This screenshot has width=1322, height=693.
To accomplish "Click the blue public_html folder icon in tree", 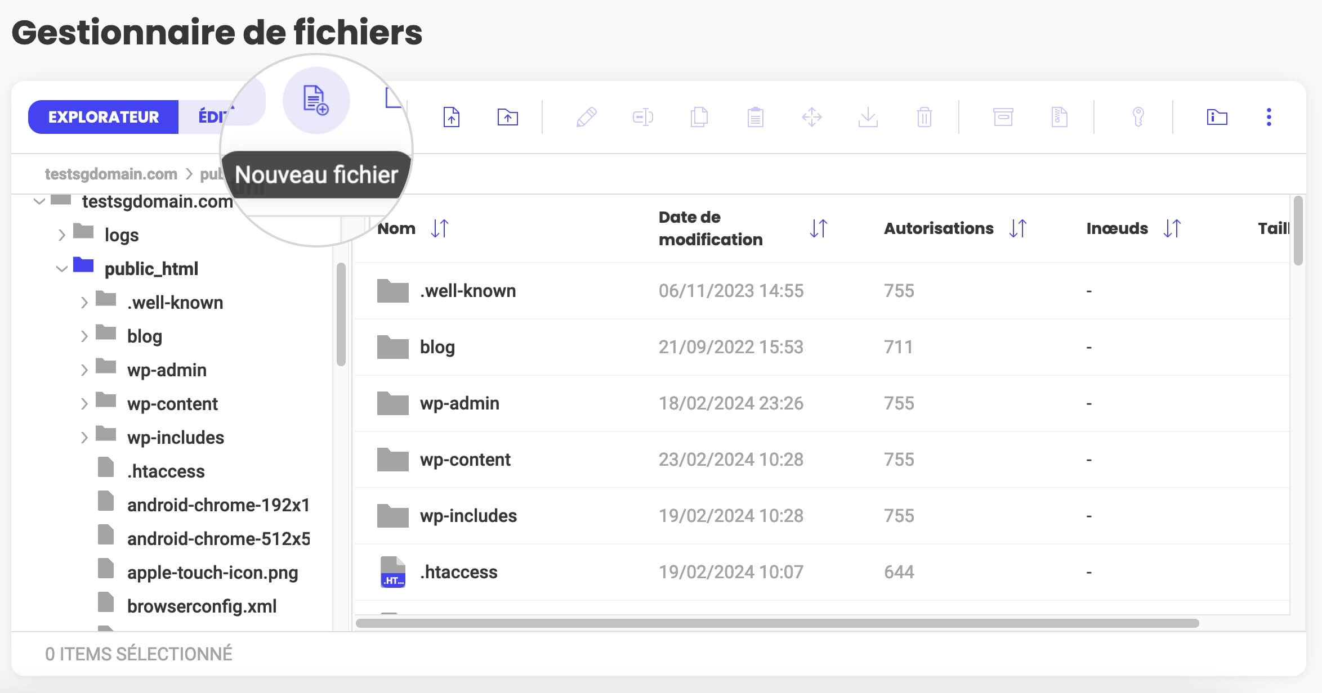I will [83, 265].
